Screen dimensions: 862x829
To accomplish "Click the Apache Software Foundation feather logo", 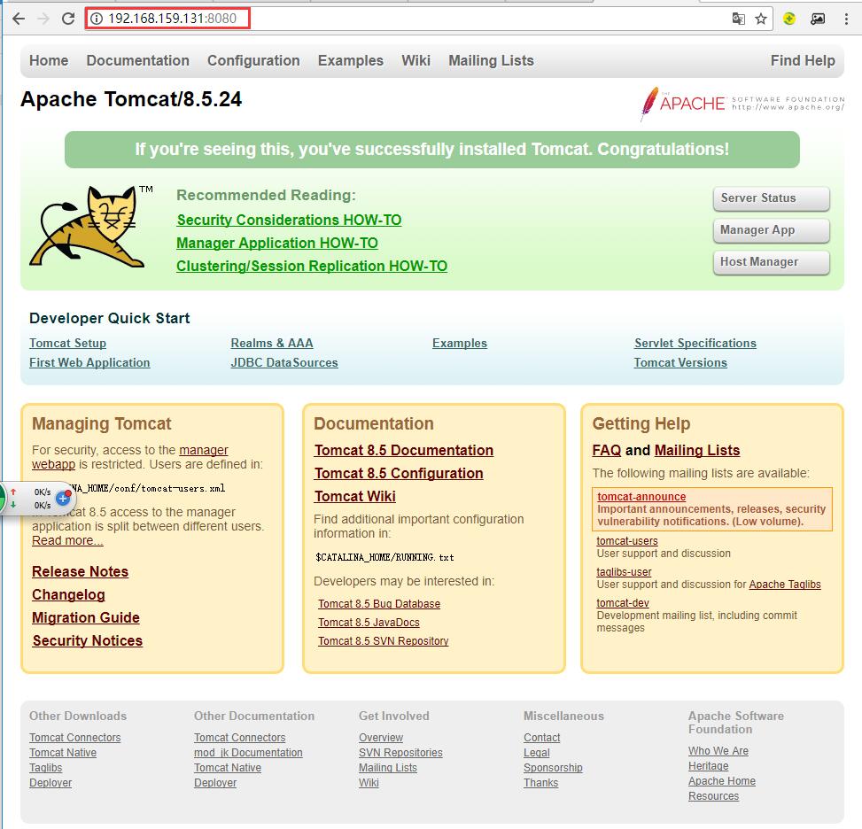I will [742, 104].
